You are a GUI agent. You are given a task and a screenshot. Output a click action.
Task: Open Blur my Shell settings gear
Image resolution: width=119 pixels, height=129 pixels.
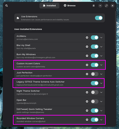tap(87, 47)
